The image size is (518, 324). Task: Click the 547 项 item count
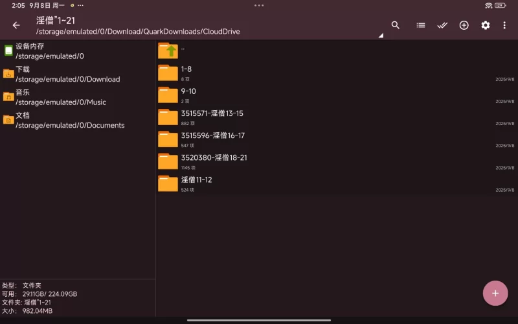[187, 145]
